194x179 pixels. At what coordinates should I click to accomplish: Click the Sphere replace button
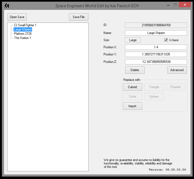154,97
